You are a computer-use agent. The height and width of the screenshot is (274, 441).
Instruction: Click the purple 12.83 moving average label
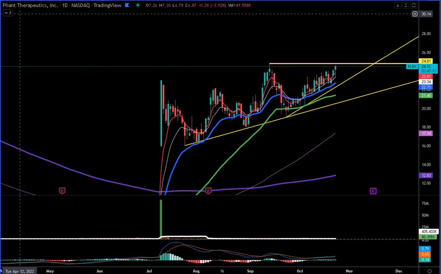click(x=426, y=175)
